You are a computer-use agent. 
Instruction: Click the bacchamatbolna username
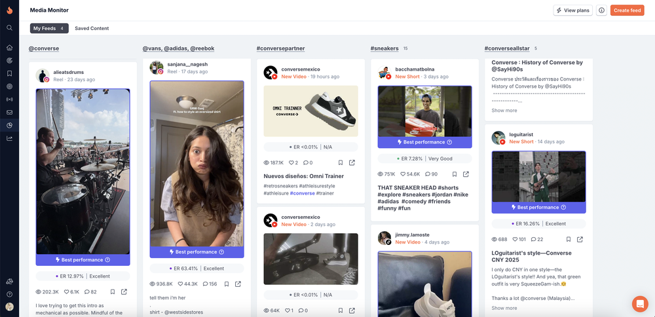click(415, 69)
